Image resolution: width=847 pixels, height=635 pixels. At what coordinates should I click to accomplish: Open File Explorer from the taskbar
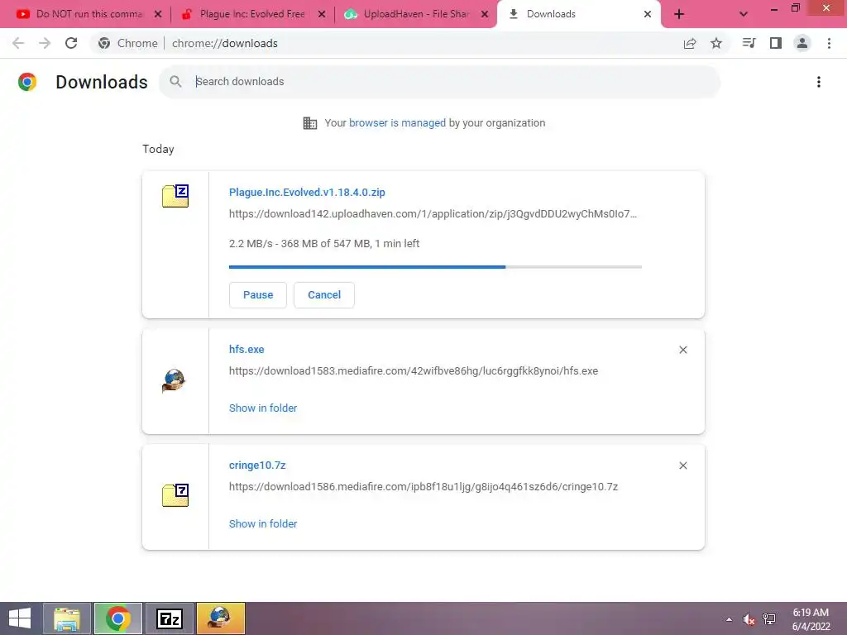(x=68, y=618)
